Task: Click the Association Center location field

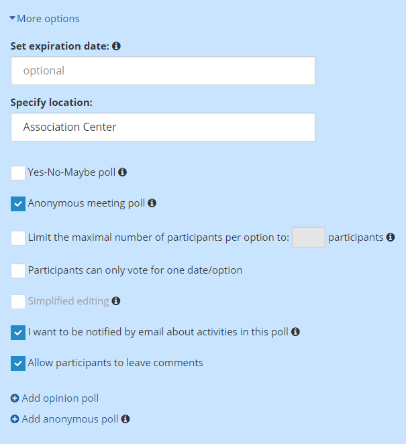Action: point(163,127)
